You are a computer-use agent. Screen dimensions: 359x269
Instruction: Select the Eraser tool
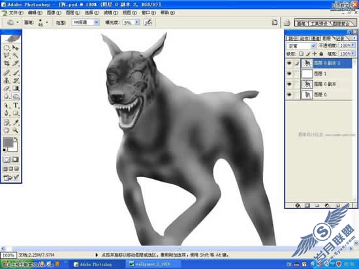pos(7,89)
